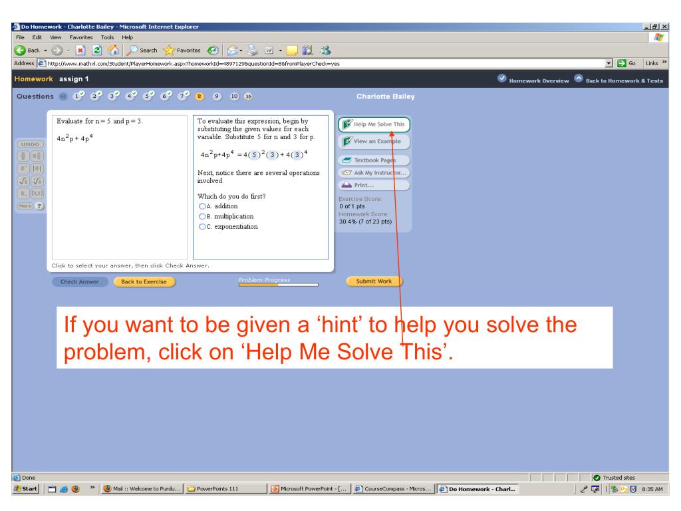Open the Back button history dropdown arrow
The width and height of the screenshot is (681, 511).
45,51
